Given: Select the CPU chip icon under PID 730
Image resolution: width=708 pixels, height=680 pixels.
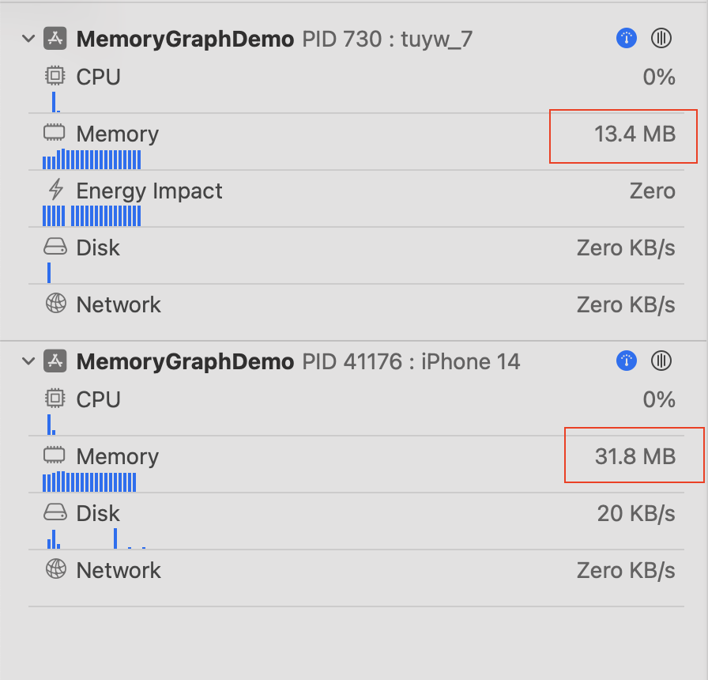Looking at the screenshot, I should pyautogui.click(x=55, y=76).
